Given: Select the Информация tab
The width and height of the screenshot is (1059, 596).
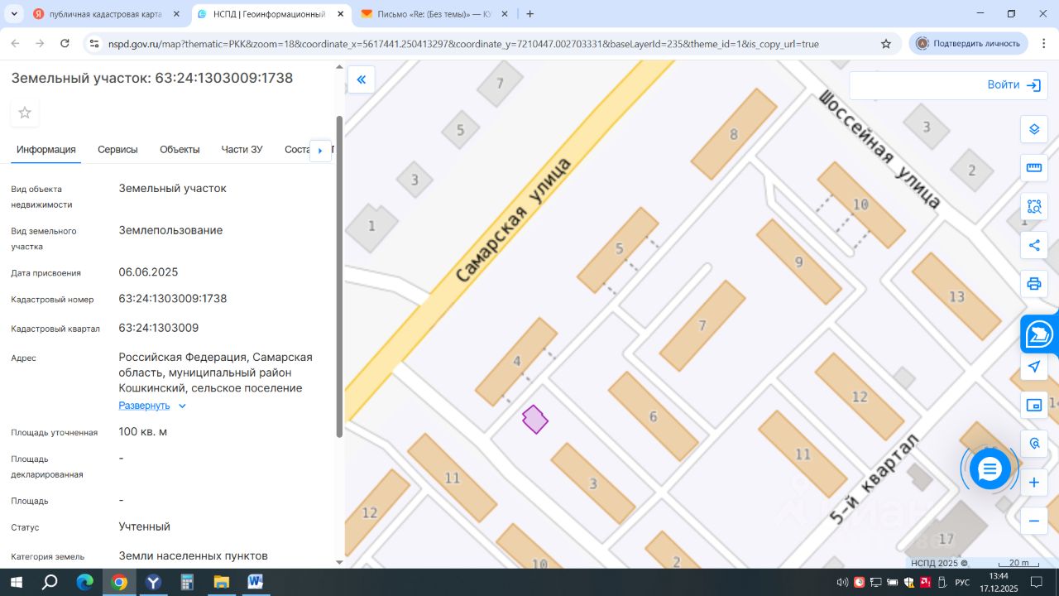Looking at the screenshot, I should pos(46,150).
